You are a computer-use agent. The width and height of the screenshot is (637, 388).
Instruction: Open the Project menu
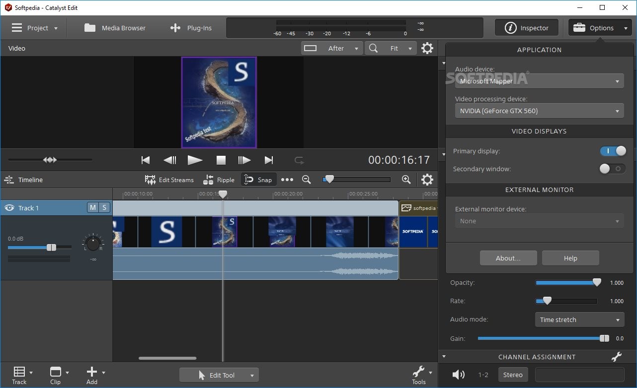click(34, 28)
